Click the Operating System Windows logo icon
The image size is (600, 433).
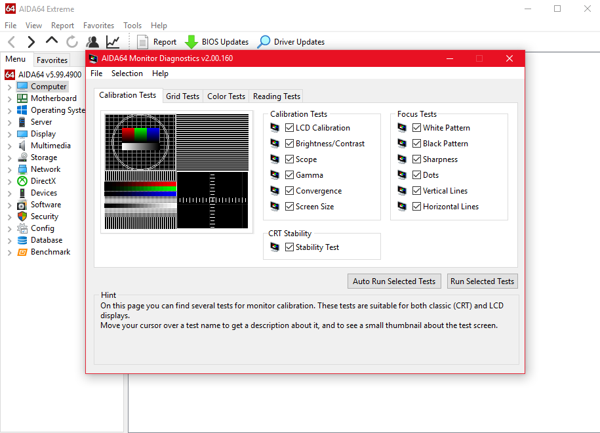click(x=22, y=110)
